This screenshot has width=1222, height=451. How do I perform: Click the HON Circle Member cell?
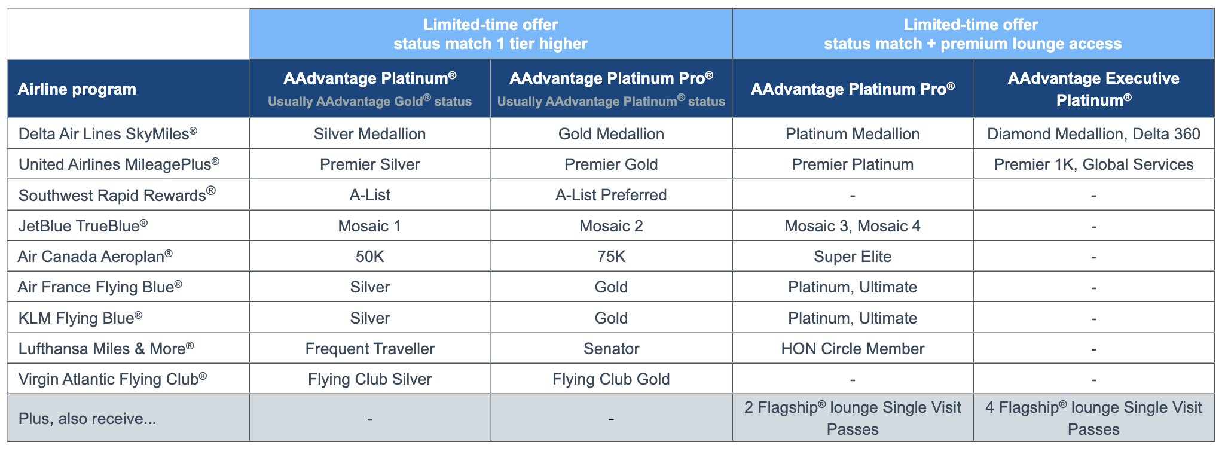click(x=852, y=349)
